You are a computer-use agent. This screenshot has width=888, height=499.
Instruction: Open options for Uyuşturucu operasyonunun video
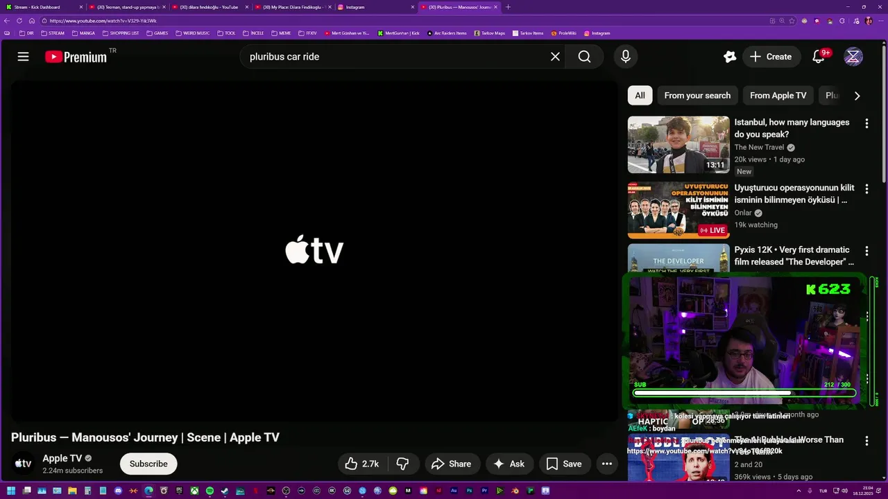tap(866, 189)
